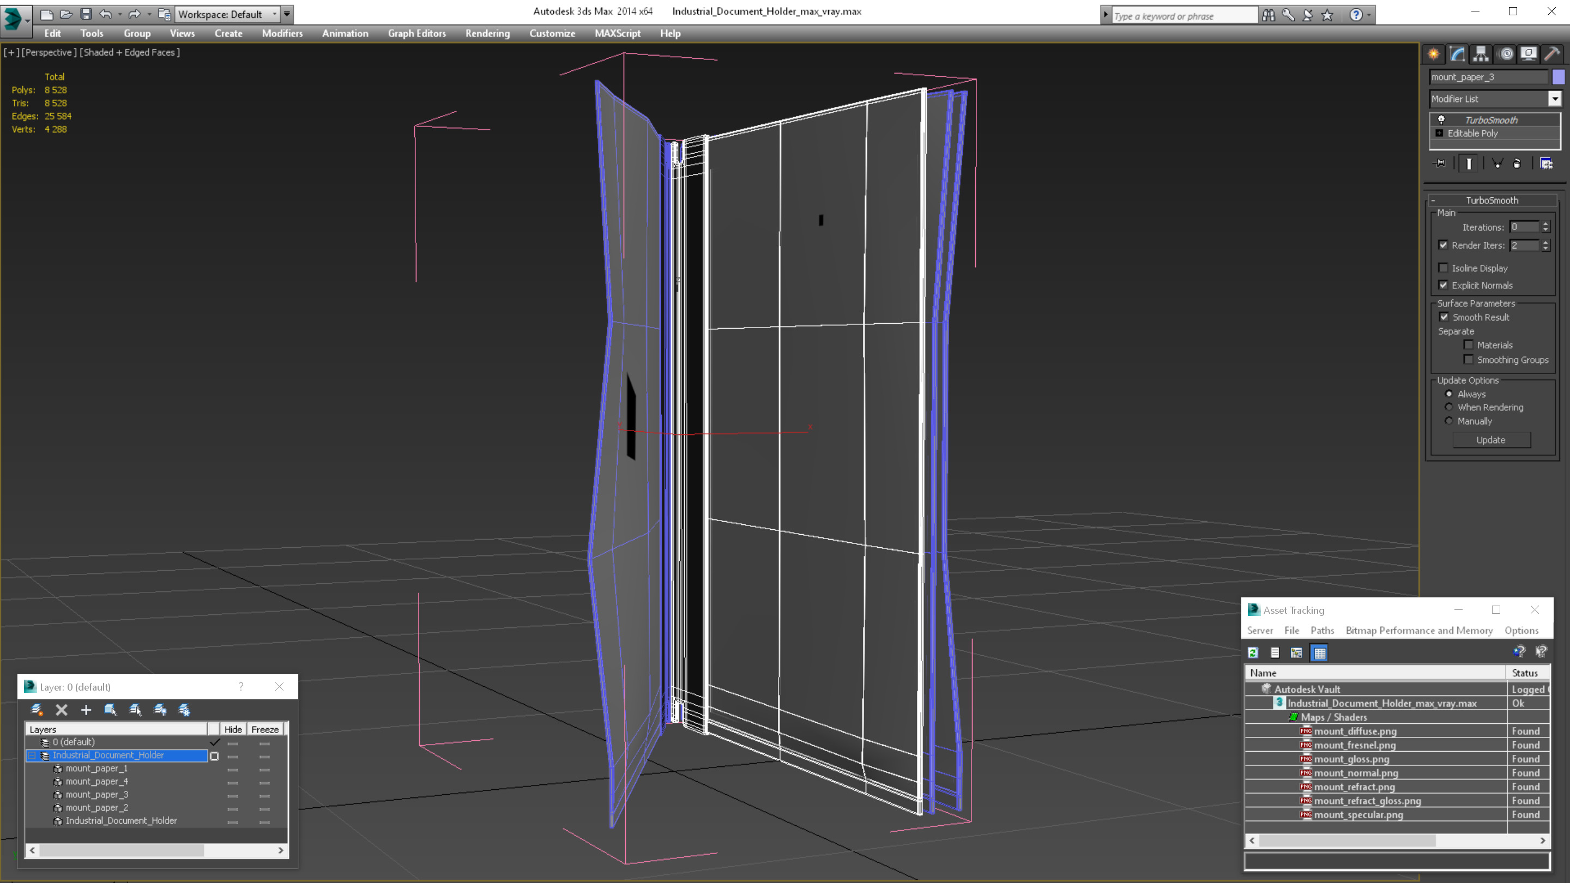
Task: Click Delete layer X icon
Action: (x=62, y=710)
